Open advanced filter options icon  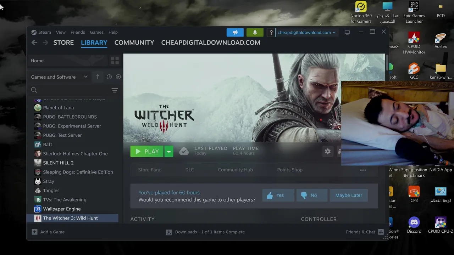pos(115,90)
